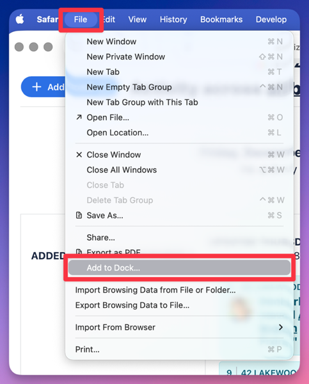Choose New Private Window
309x384 pixels.
tap(179, 57)
